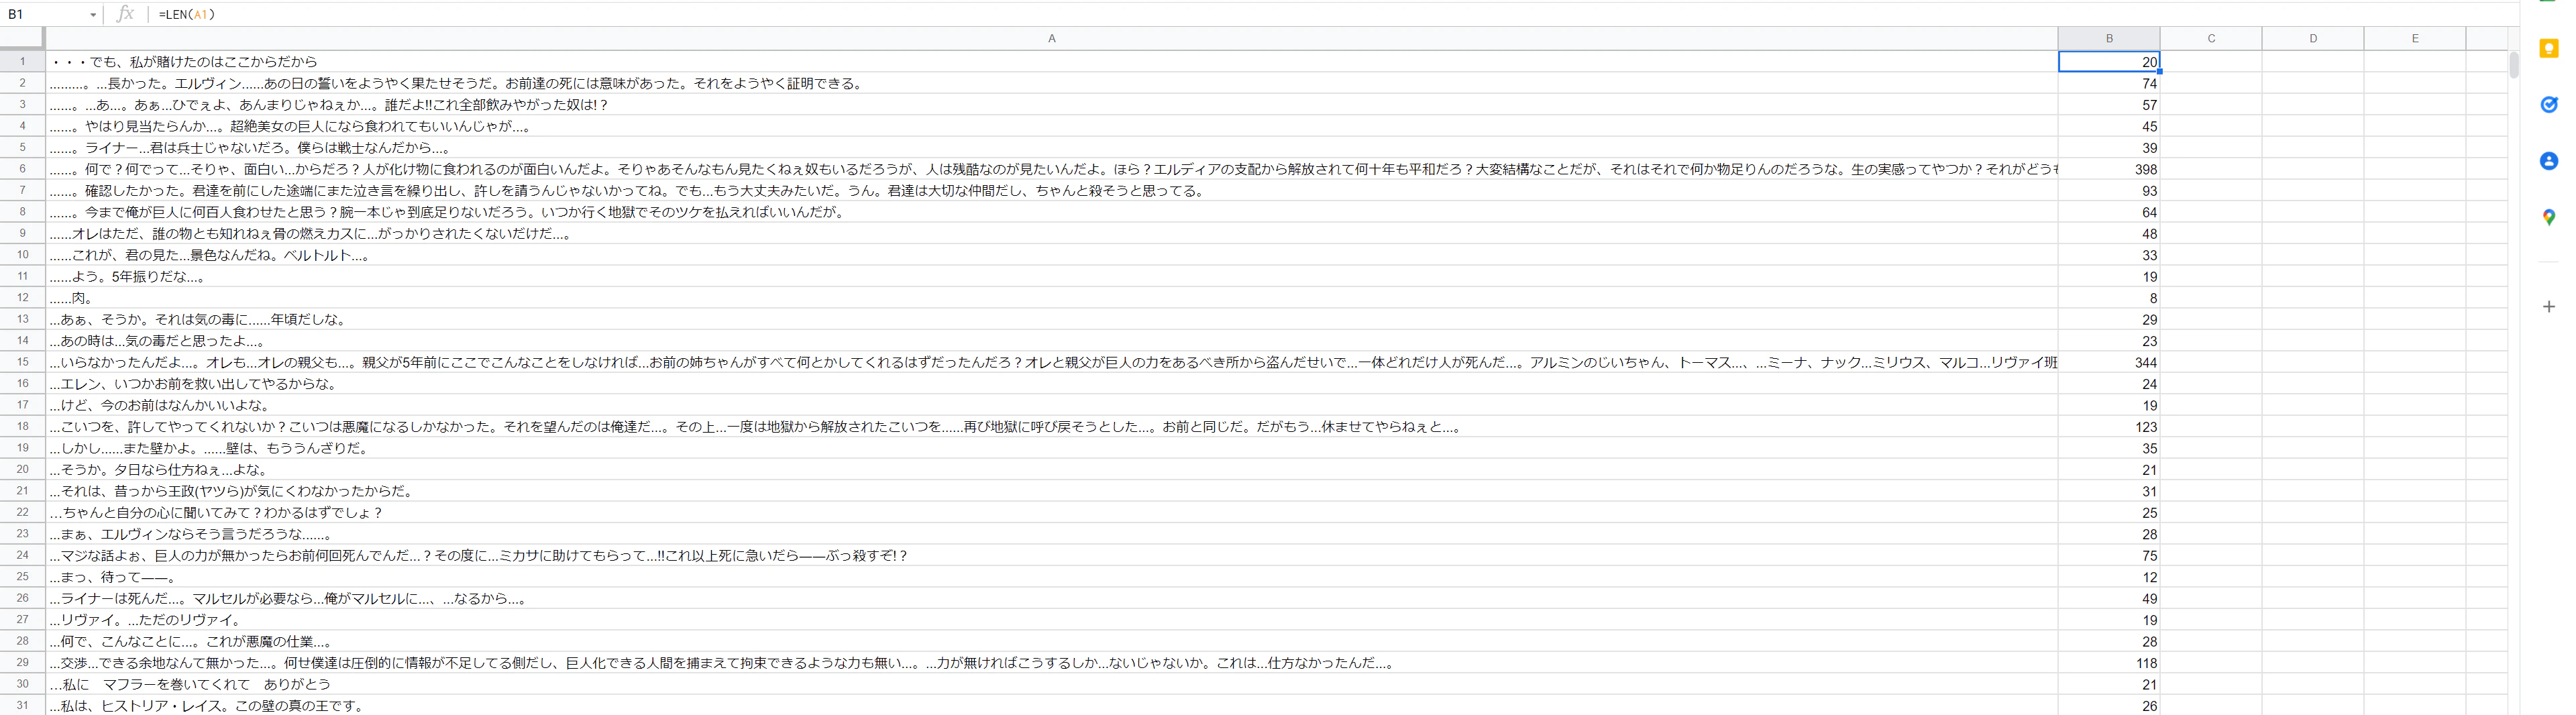Select cell showing length 74
2576x715 pixels.
click(x=2109, y=83)
